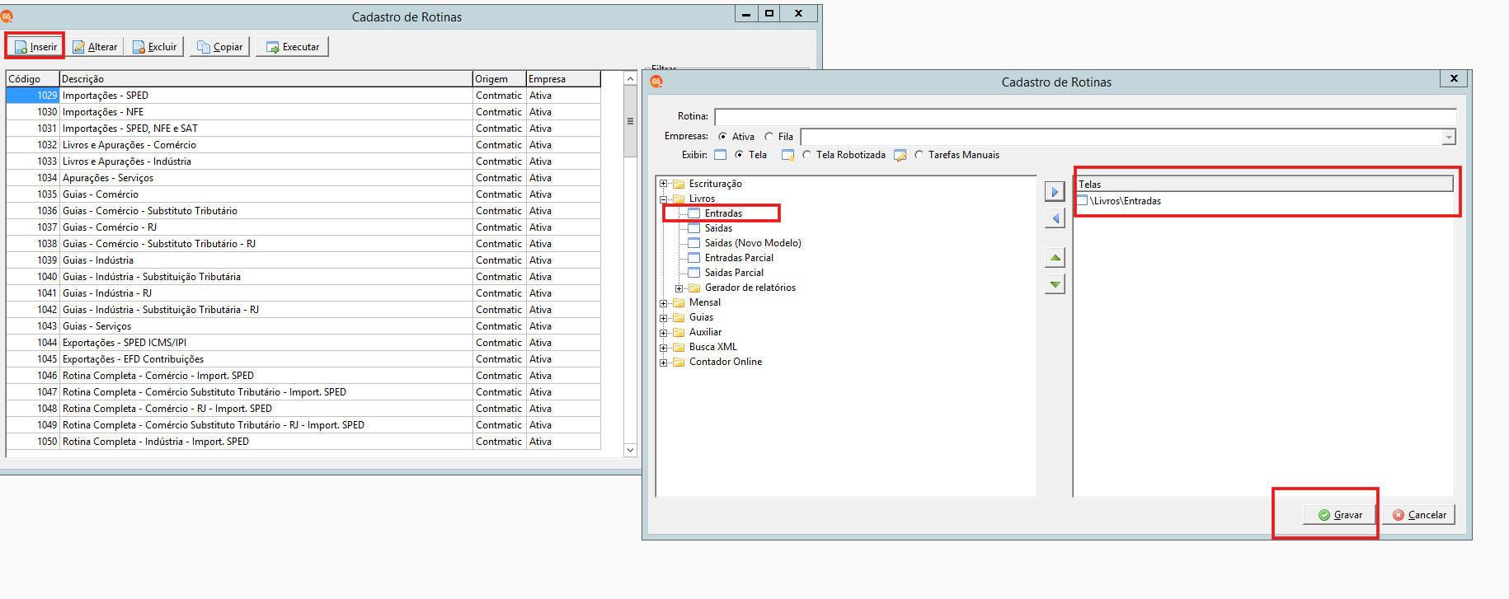Select the Fila radio button
The image size is (1509, 599).
[769, 137]
